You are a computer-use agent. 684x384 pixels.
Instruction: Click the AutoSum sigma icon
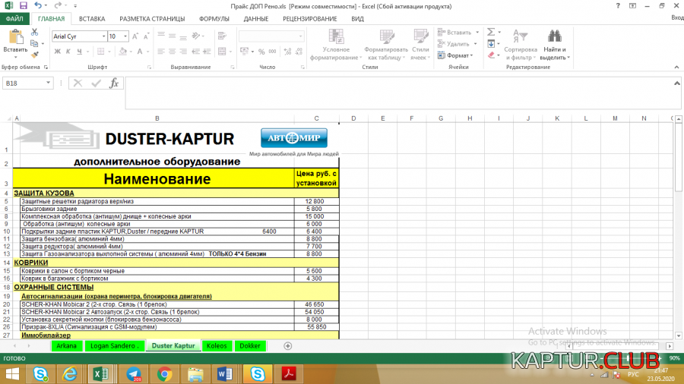(x=491, y=32)
